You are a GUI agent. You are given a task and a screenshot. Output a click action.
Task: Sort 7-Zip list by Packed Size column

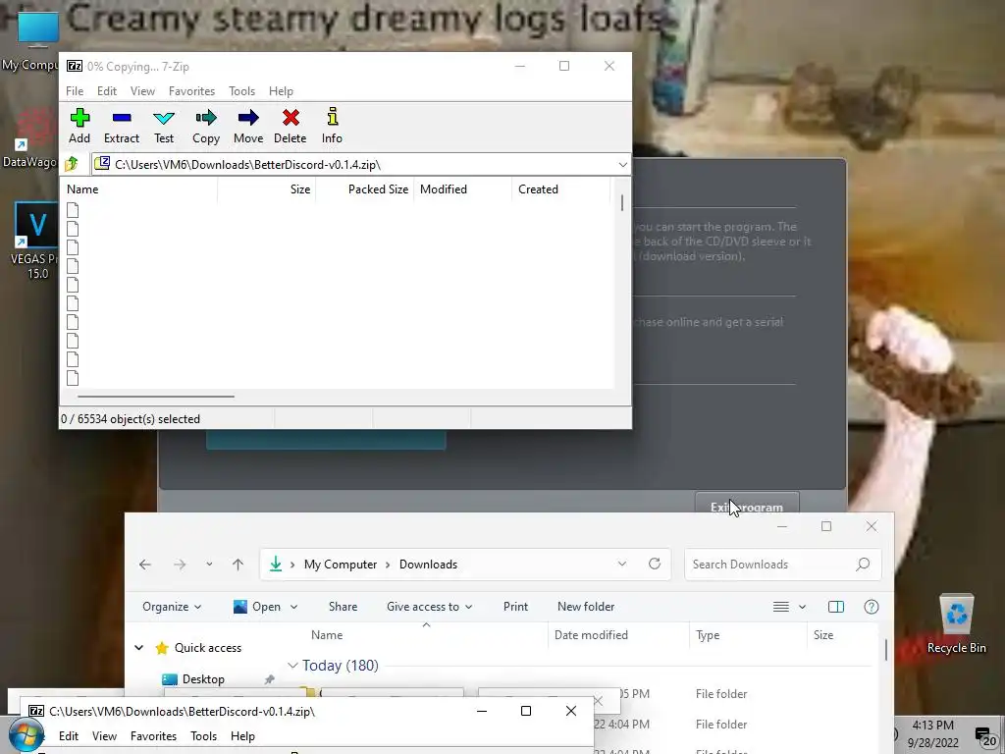click(378, 189)
